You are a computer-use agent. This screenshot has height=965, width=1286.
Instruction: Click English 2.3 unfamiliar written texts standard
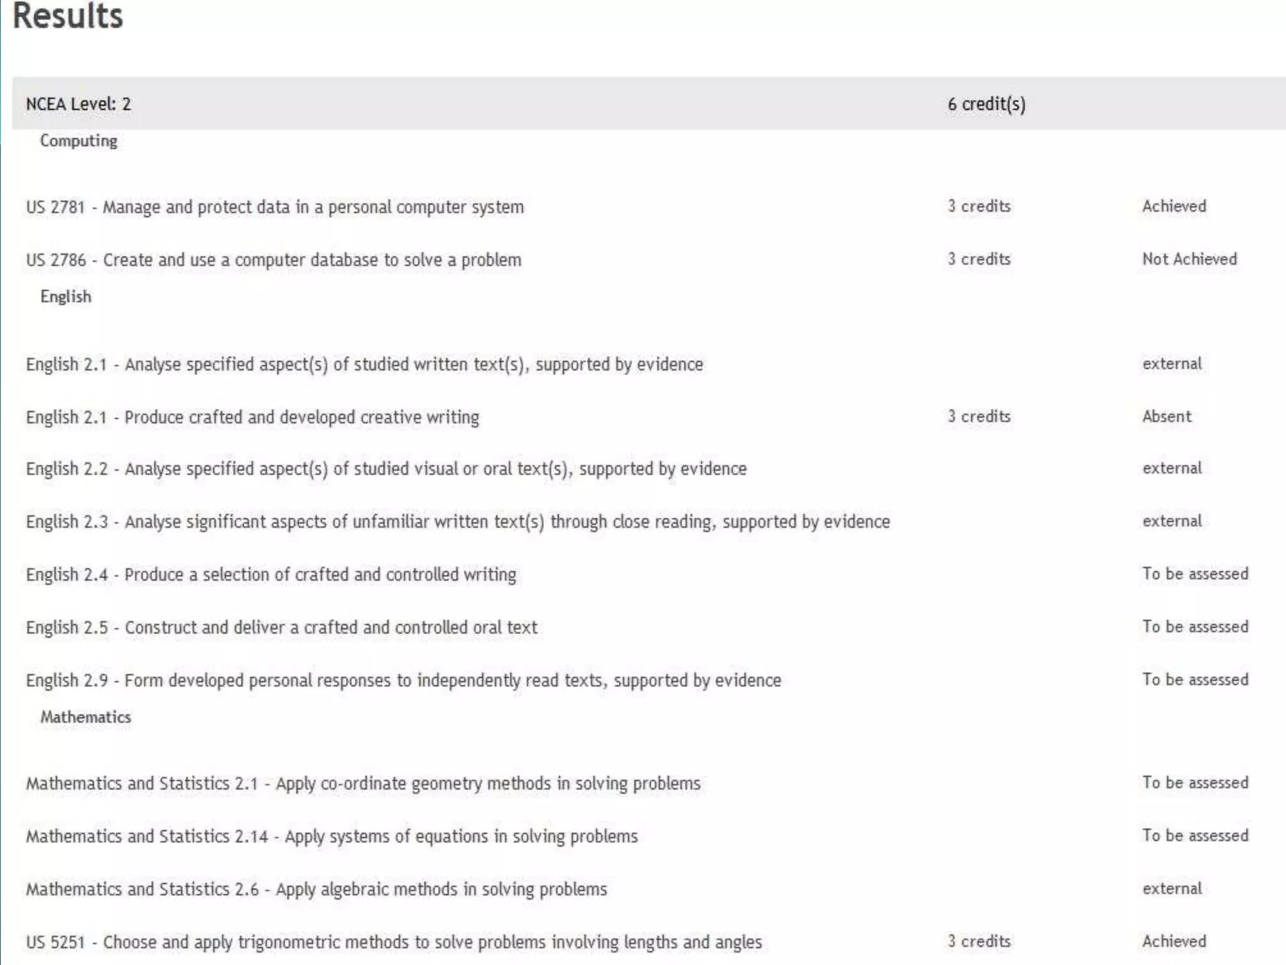point(458,521)
